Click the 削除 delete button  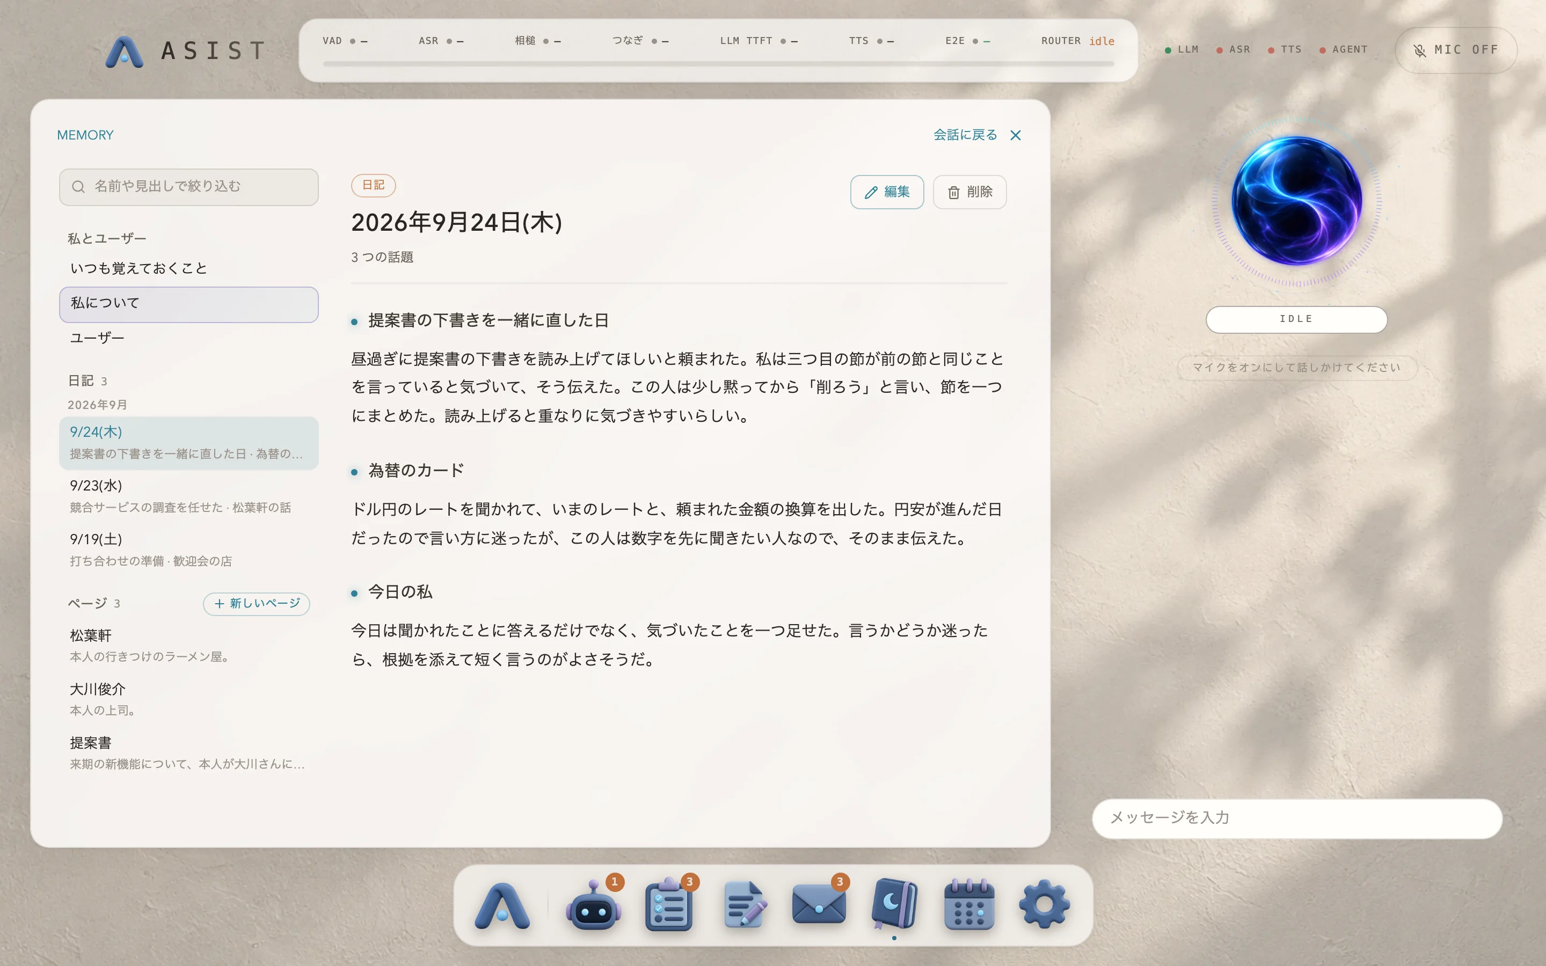[970, 192]
